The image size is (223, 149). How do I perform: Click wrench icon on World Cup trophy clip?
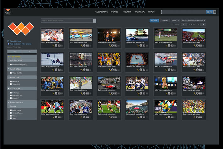tap(166, 93)
